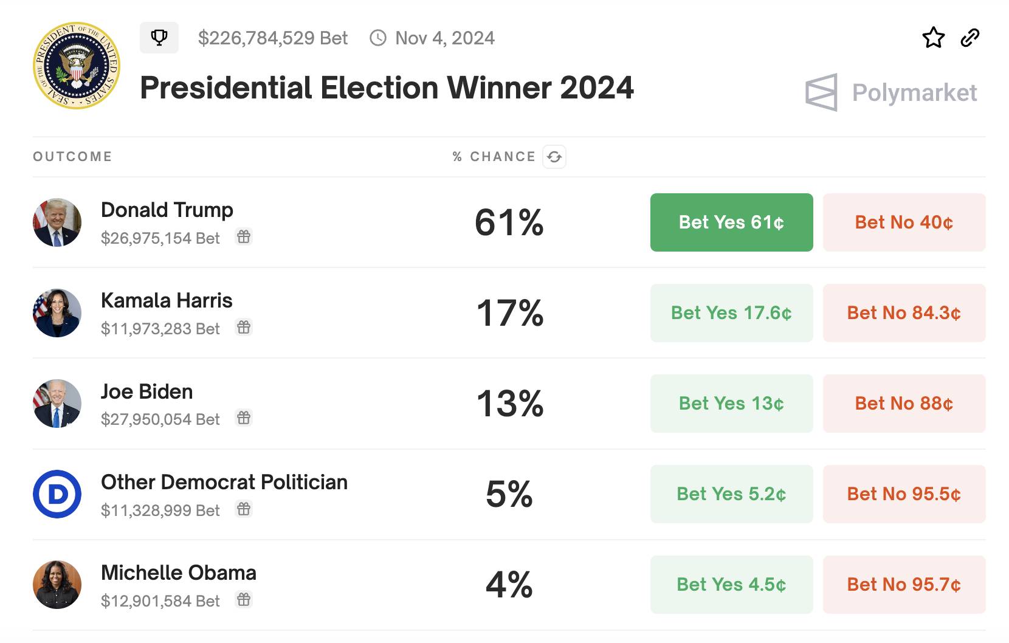Image resolution: width=1009 pixels, height=643 pixels.
Task: Select Bet Yes 61¢ for Trump
Action: 731,222
